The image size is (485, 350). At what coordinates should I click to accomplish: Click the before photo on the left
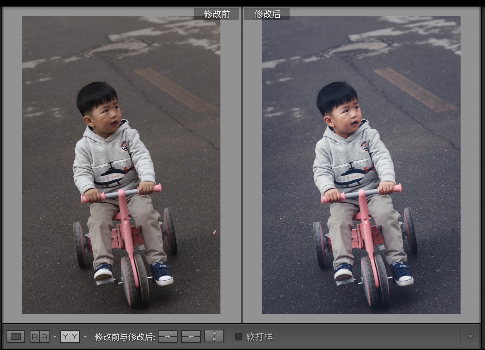(x=121, y=165)
